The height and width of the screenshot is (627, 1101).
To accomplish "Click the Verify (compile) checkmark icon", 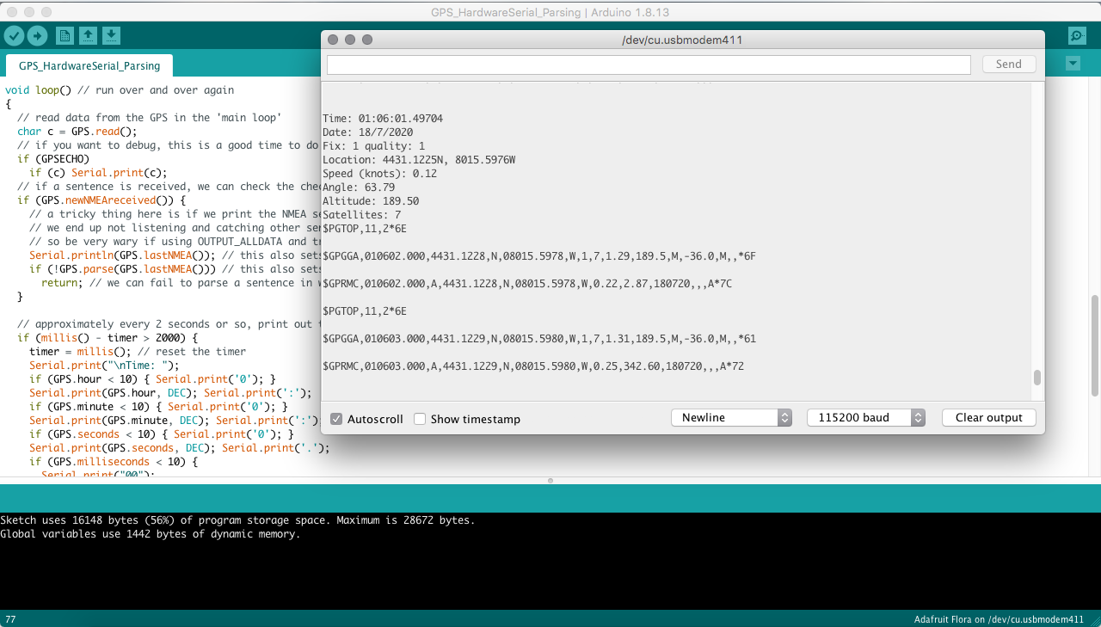I will coord(14,35).
